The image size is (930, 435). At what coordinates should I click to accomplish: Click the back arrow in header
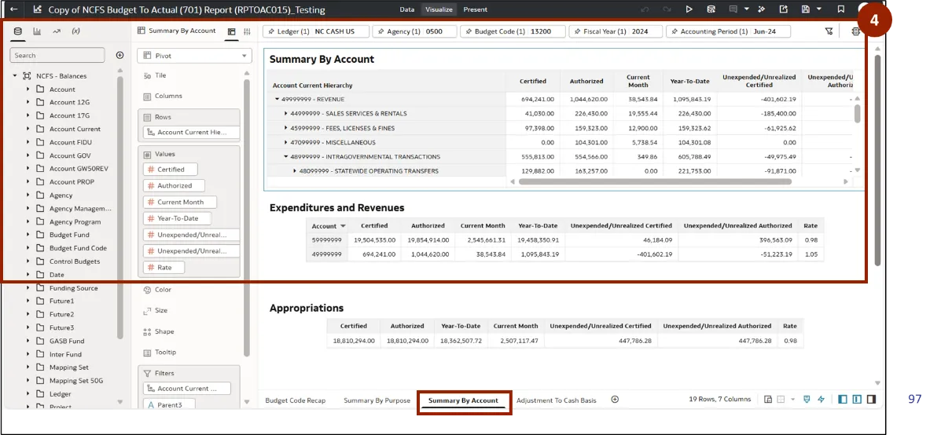[x=13, y=9]
